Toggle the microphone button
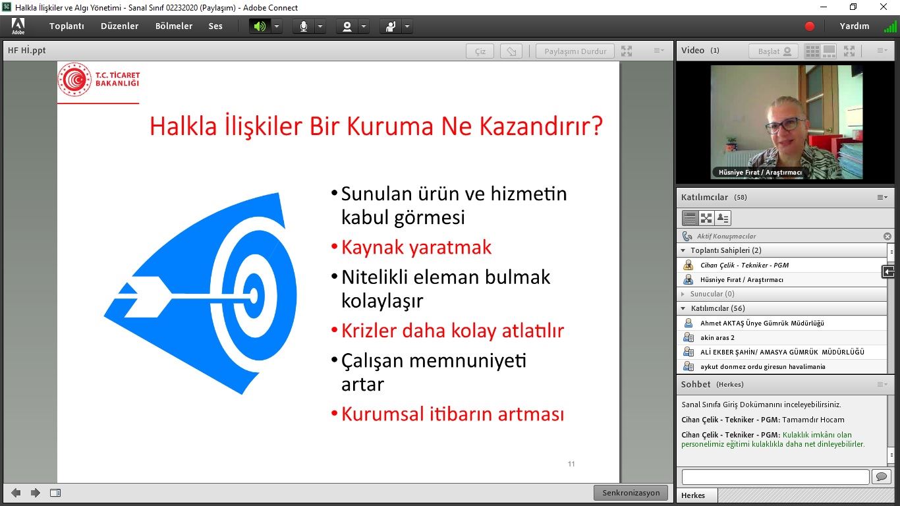The image size is (900, 506). point(304,26)
